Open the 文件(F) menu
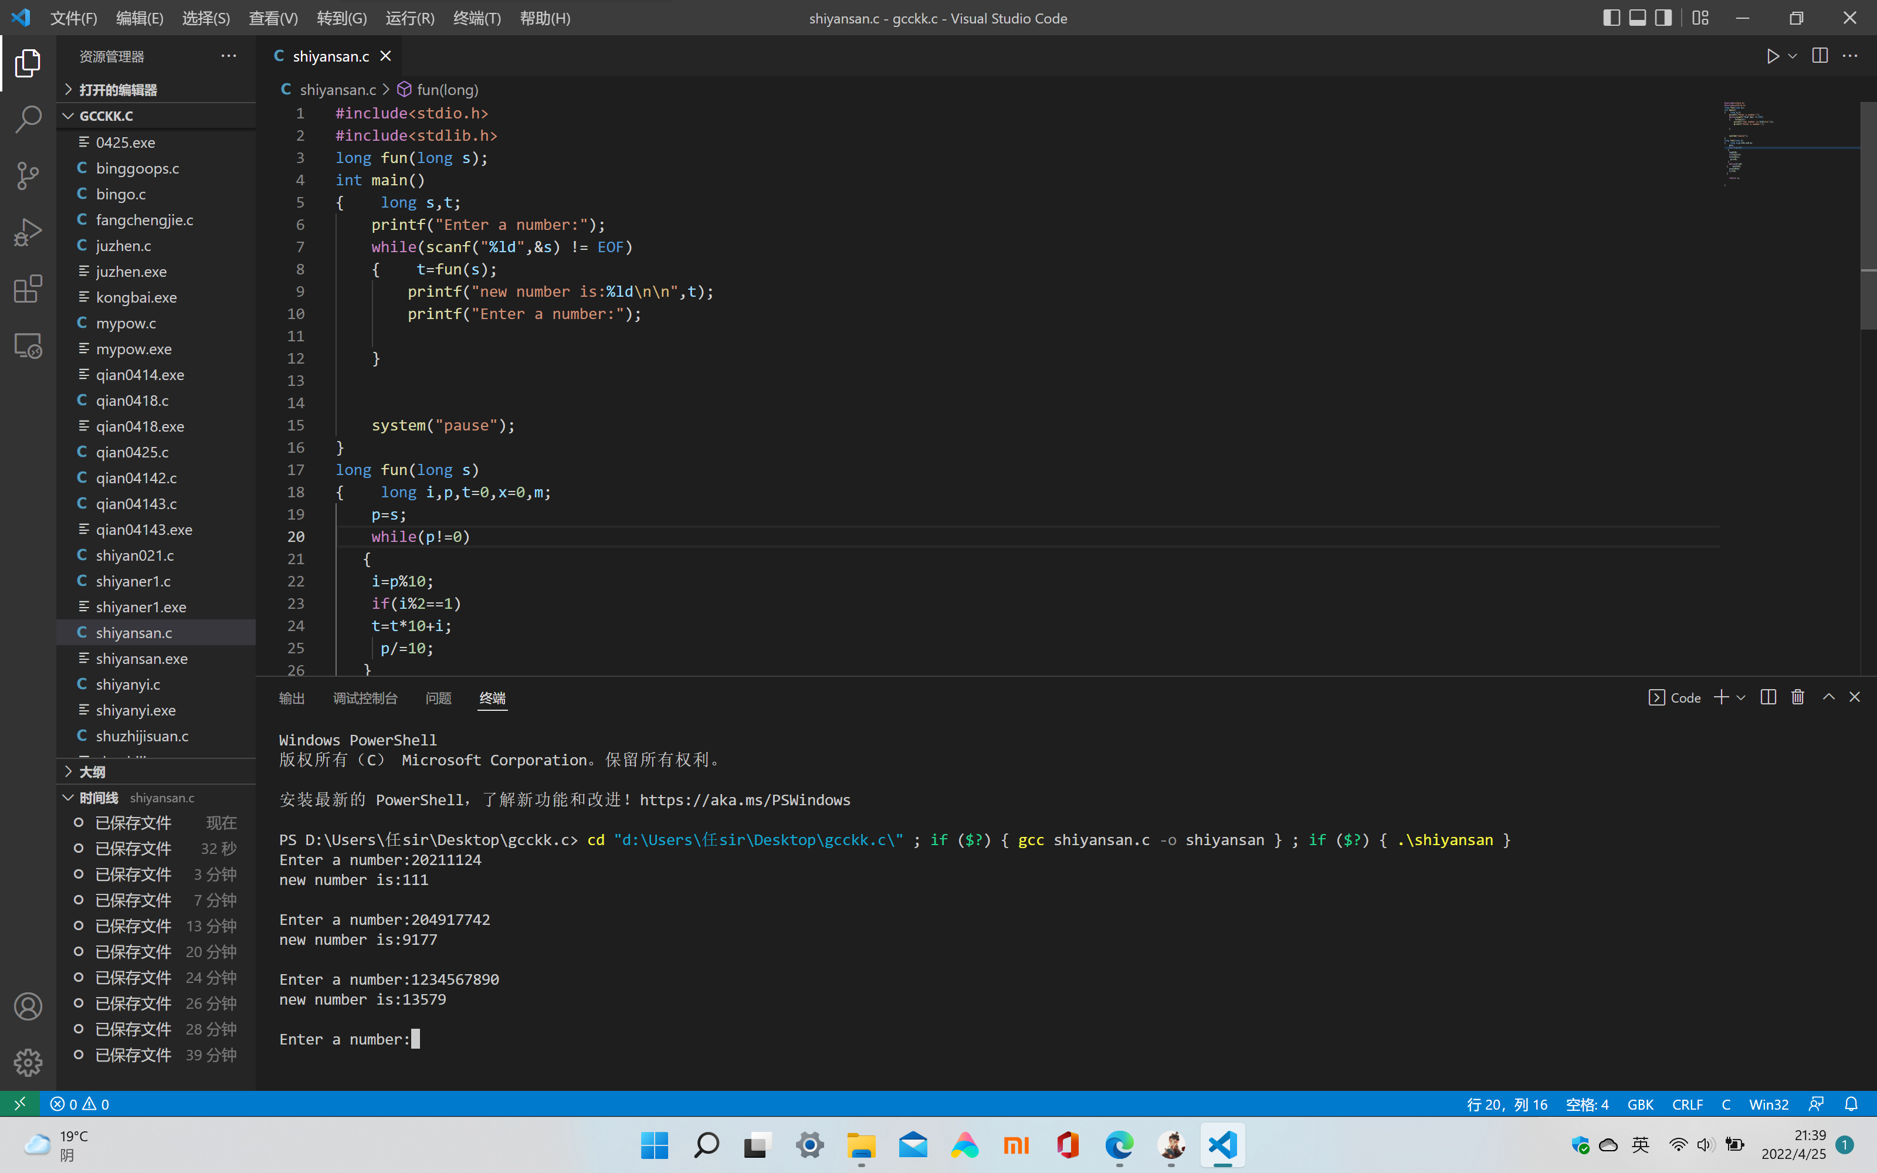1877x1173 pixels. pos(74,18)
